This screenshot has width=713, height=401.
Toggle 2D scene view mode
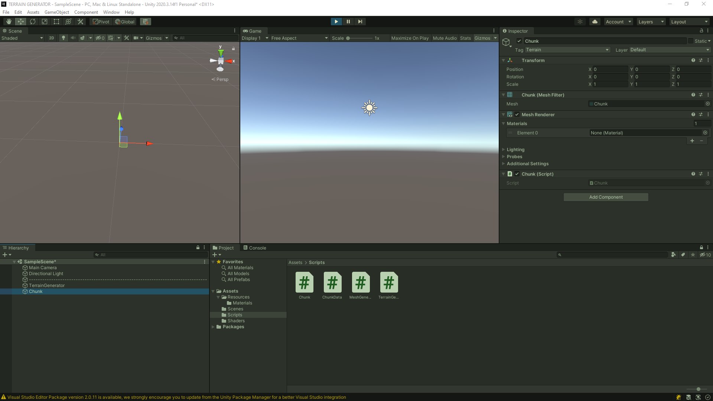click(52, 38)
